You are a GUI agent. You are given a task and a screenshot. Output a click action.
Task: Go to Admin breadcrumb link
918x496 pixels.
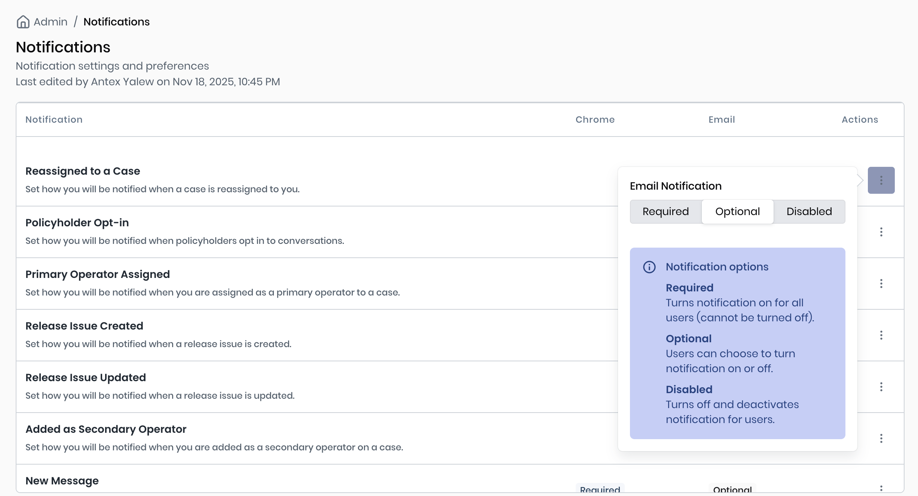(51, 22)
